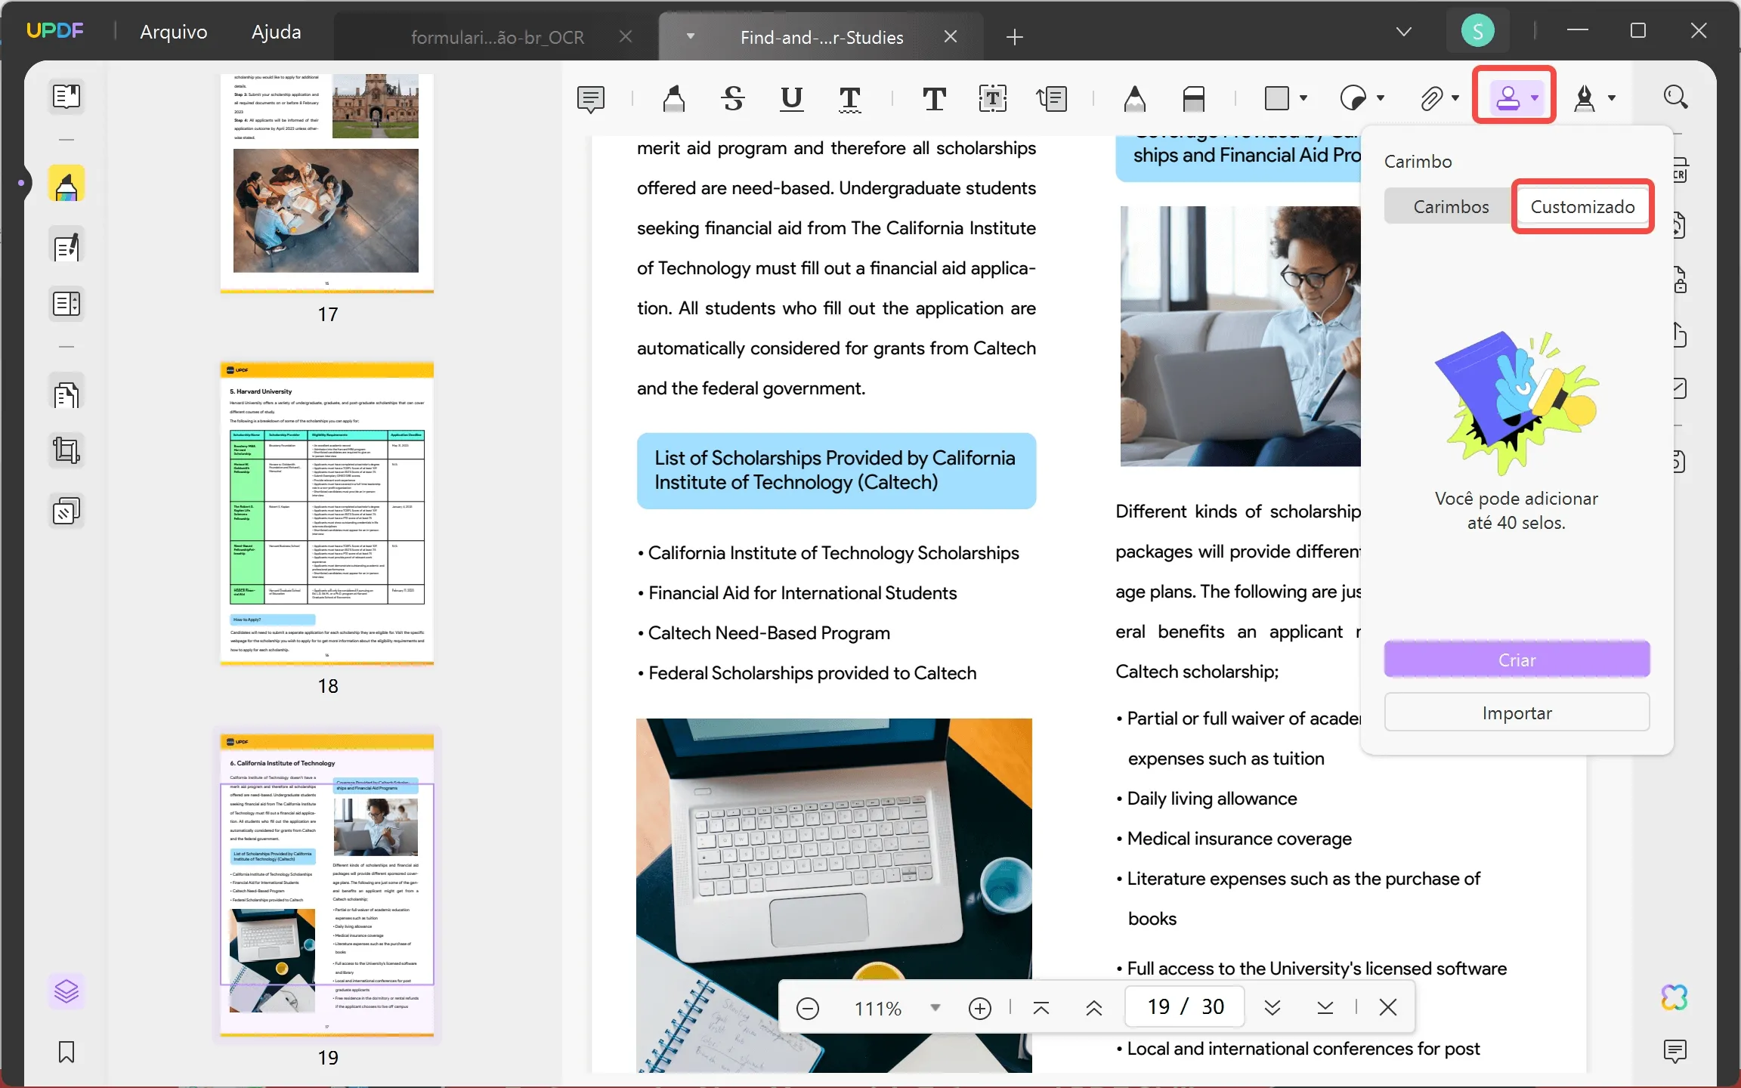Click the Criar button

pos(1517,659)
